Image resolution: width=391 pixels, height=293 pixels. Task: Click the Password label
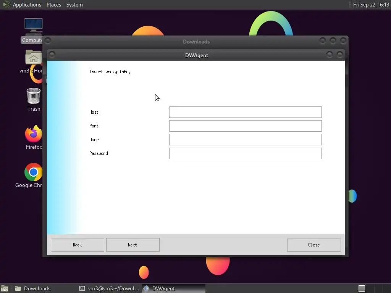tap(99, 153)
